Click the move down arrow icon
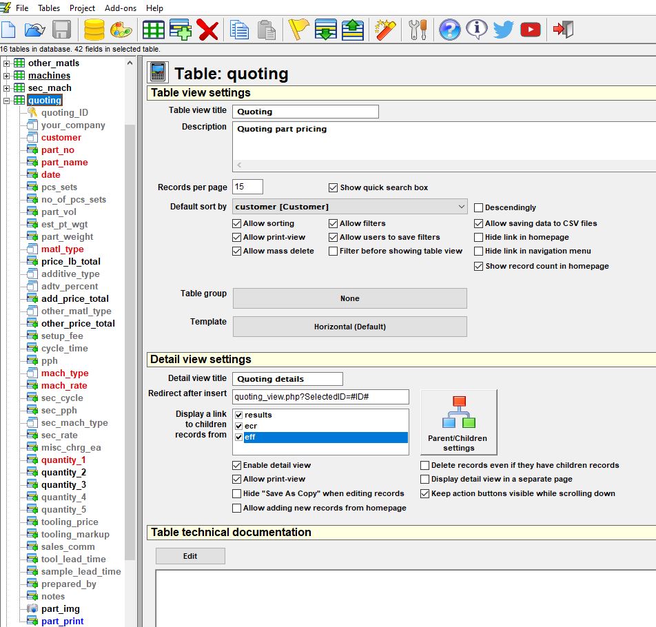656x627 pixels. [x=325, y=30]
